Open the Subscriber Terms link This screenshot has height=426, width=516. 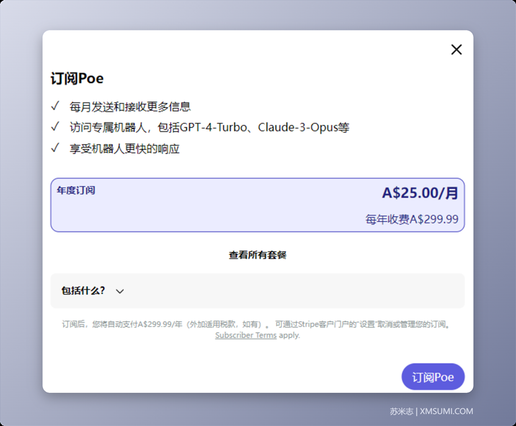click(245, 336)
